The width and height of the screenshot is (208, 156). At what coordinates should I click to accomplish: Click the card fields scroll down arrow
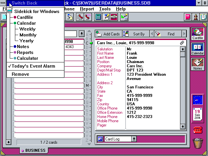[183, 126]
